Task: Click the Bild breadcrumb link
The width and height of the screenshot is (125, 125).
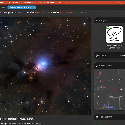Action: point(3,7)
